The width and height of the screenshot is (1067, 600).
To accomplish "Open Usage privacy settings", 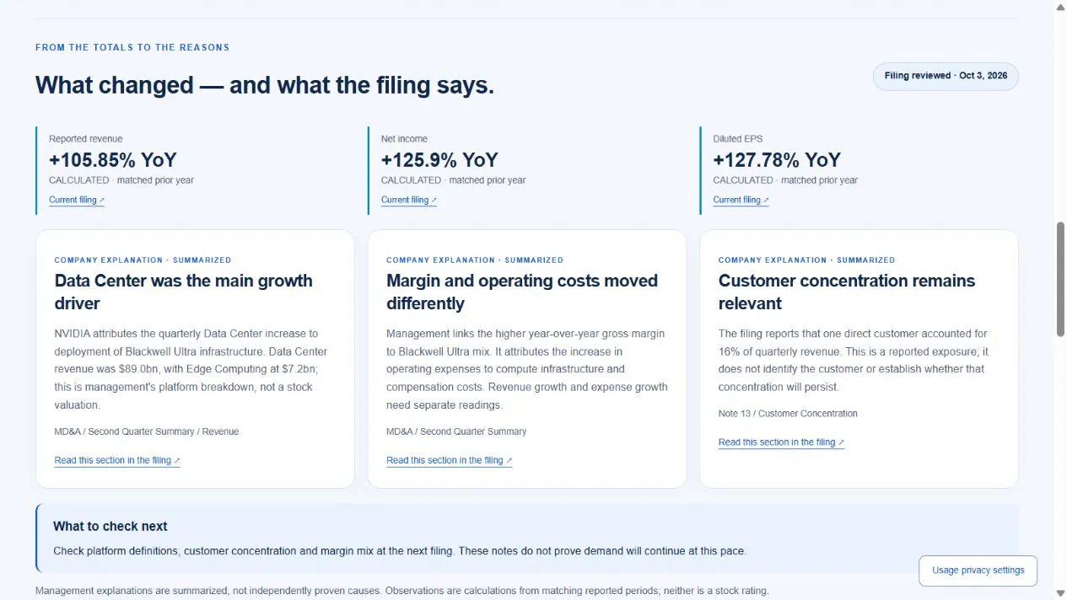I will coord(978,571).
